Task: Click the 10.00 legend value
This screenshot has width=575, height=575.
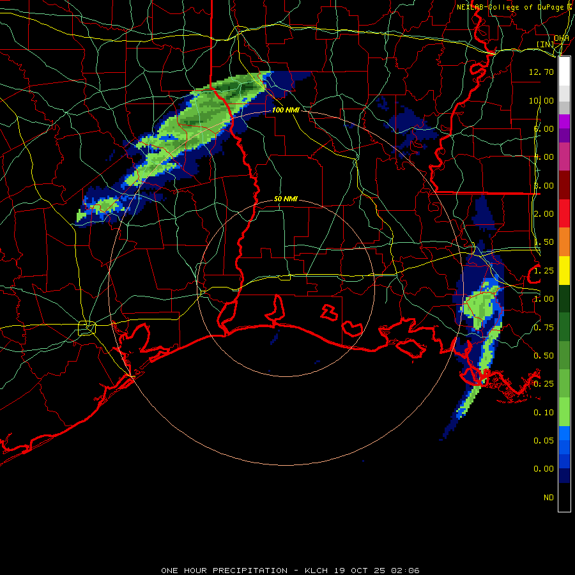Action: (541, 100)
